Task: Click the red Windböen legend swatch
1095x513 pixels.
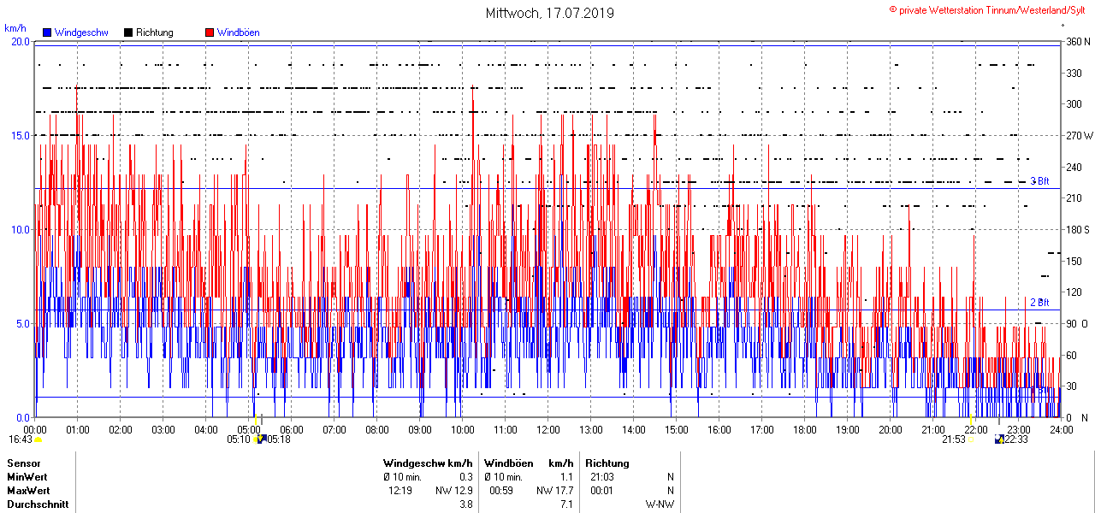Action: coord(210,32)
